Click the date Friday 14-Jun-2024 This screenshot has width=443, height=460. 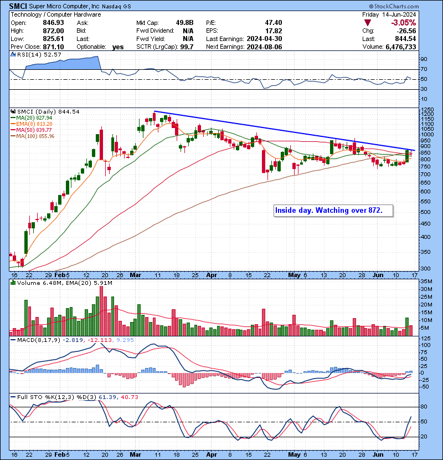point(389,14)
